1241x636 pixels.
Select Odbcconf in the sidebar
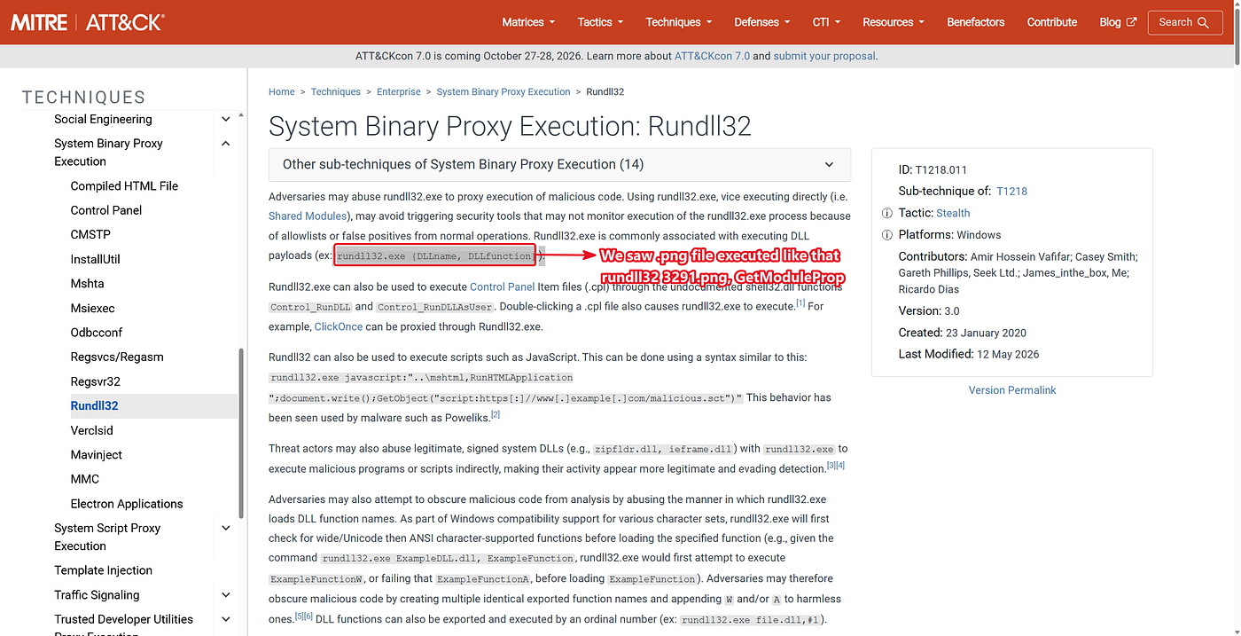coord(97,333)
